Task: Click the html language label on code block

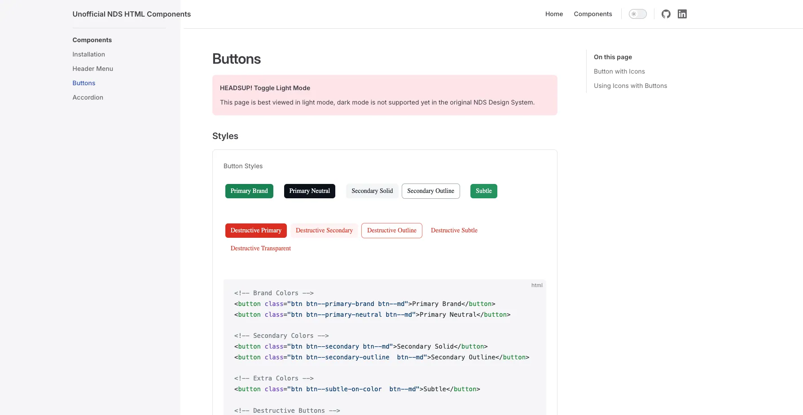Action: coord(537,285)
